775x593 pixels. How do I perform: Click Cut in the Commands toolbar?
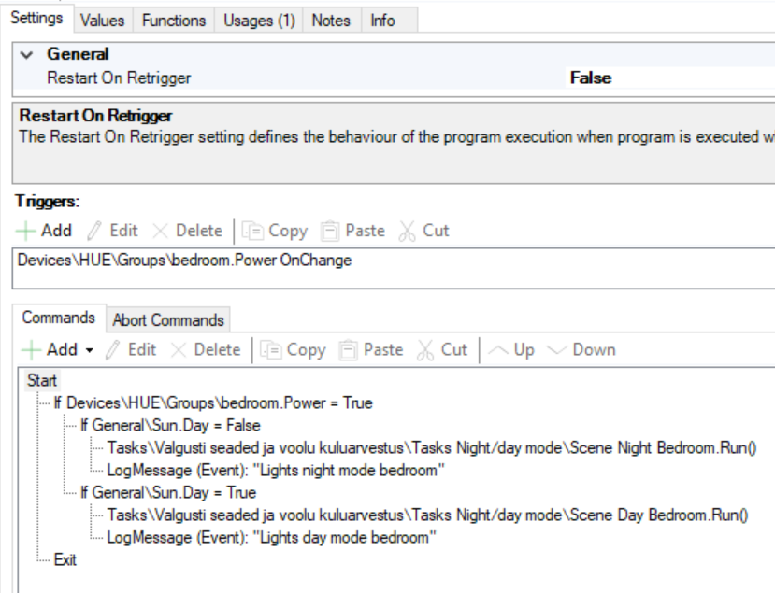pos(443,350)
